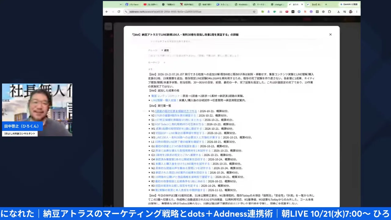Open the Chrome downloads icon

338,12
